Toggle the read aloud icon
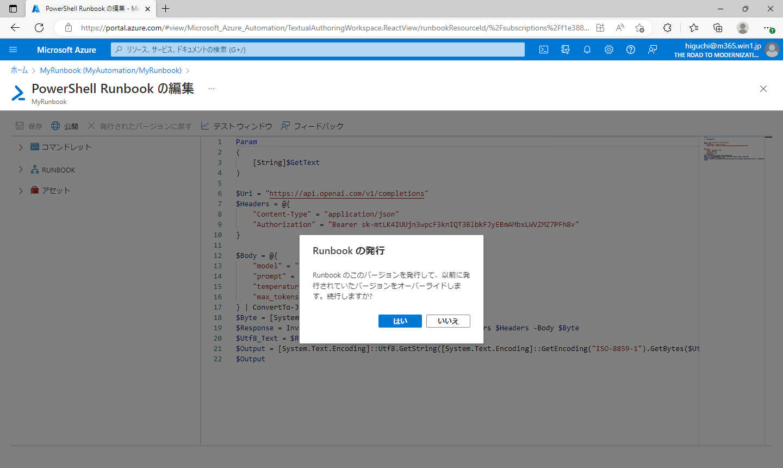The height and width of the screenshot is (468, 783). pyautogui.click(x=620, y=28)
